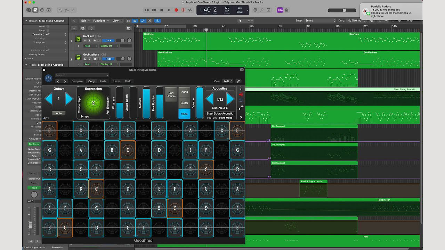
Task: Open the Snap mode dropdown
Action: [320, 20]
